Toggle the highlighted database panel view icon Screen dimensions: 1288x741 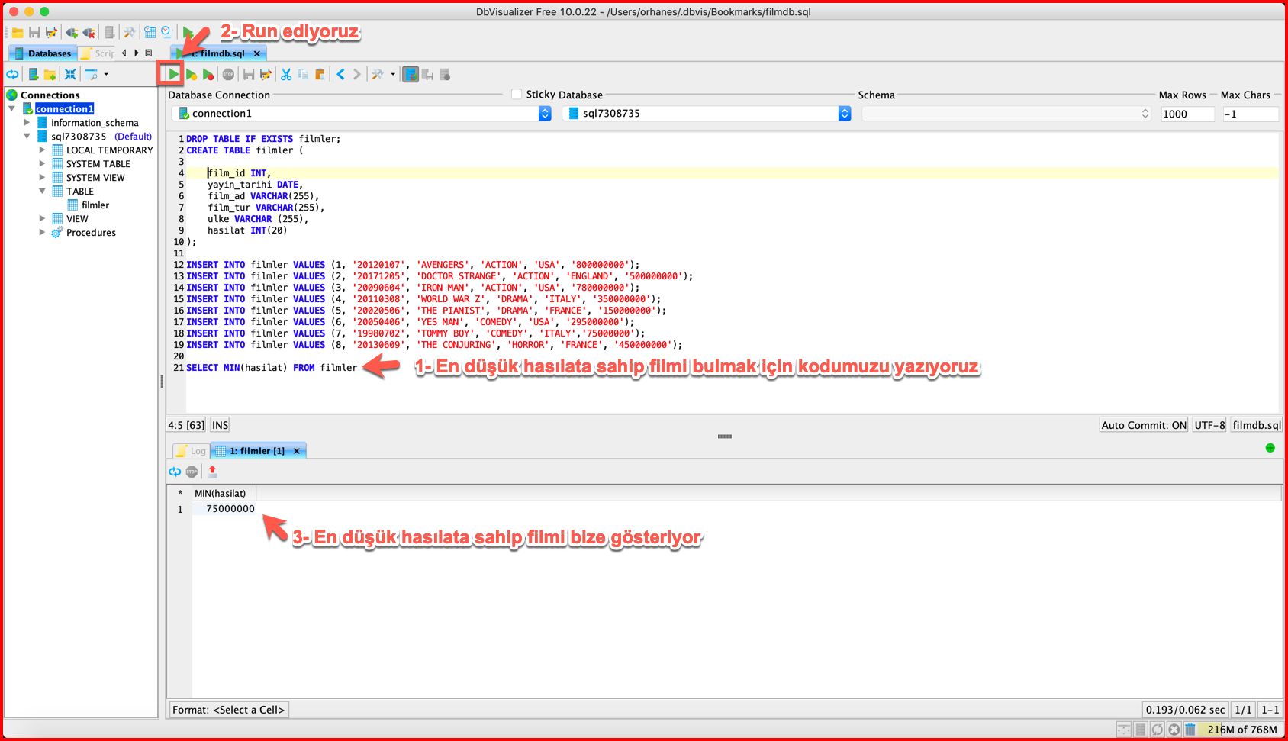click(411, 75)
